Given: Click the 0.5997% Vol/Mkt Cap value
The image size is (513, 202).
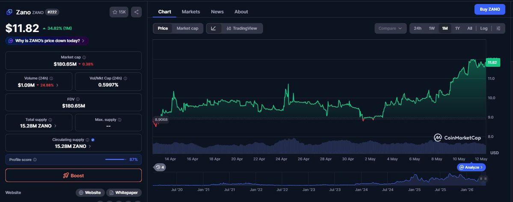Looking at the screenshot, I should point(108,85).
